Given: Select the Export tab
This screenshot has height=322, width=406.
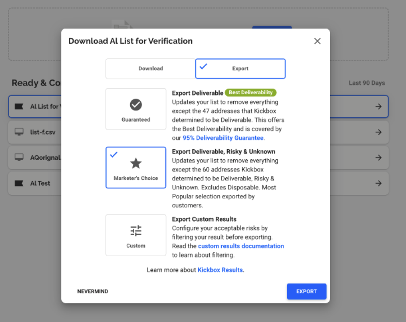Looking at the screenshot, I should coord(240,68).
